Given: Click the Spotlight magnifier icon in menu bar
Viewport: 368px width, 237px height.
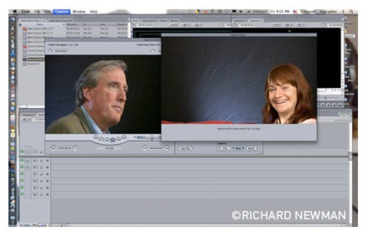Looking at the screenshot, I should 351,11.
